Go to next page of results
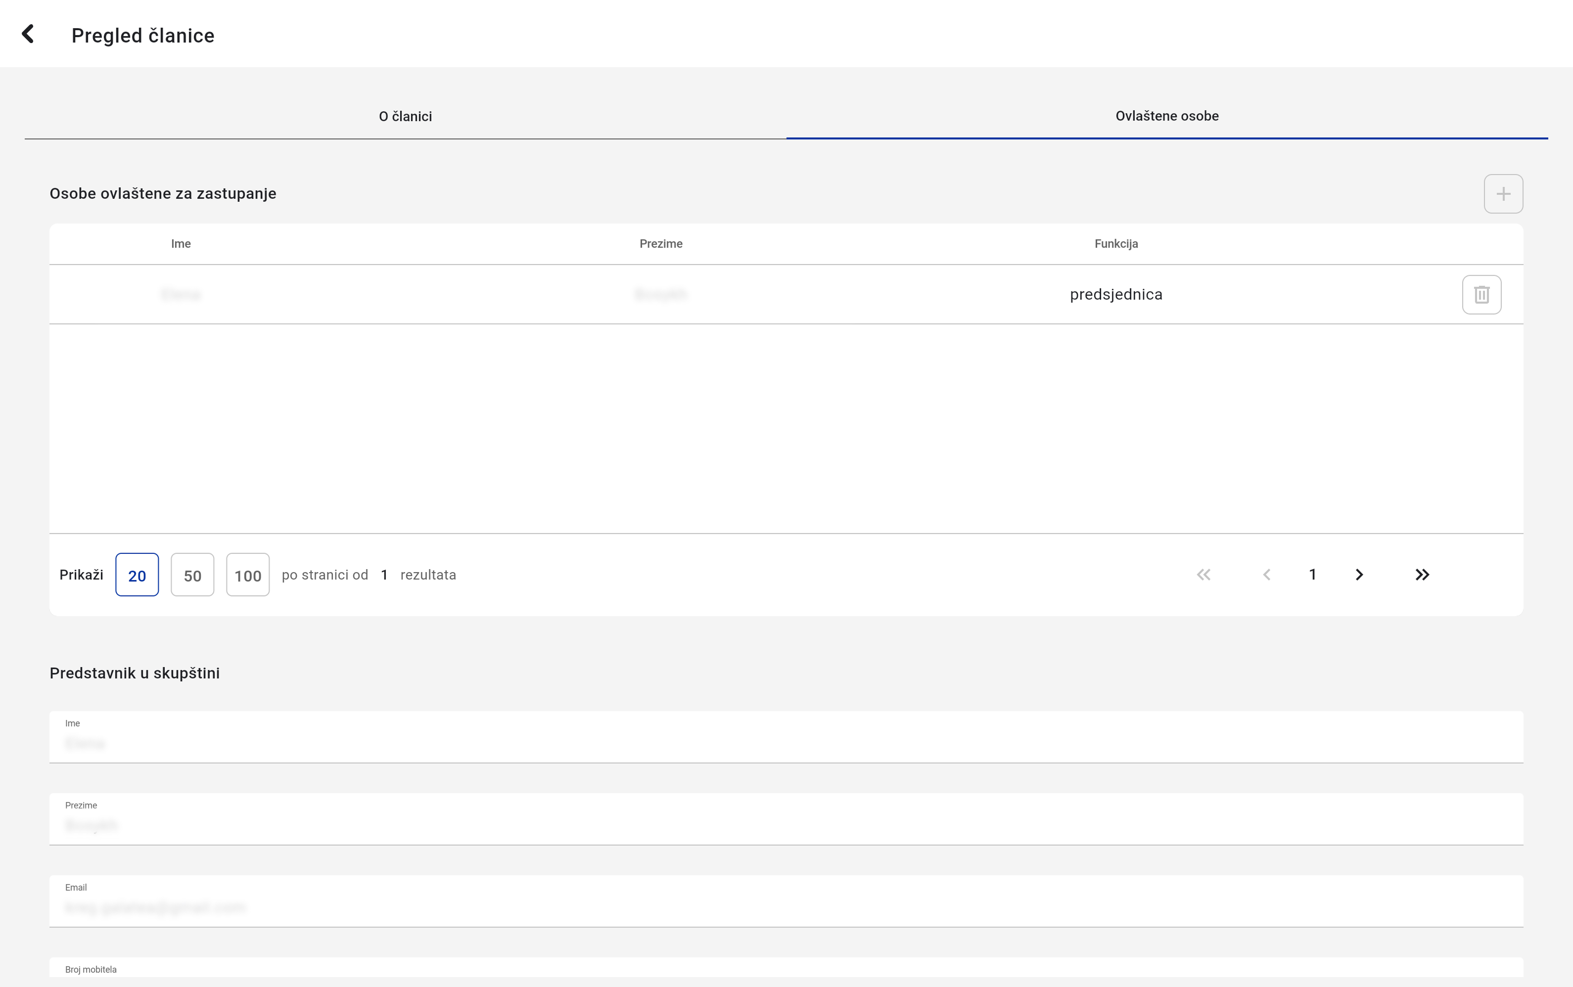Screen dimensions: 1573x987 (1359, 575)
